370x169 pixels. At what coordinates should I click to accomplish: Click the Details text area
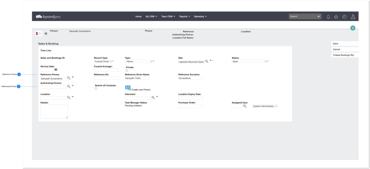coord(54,112)
